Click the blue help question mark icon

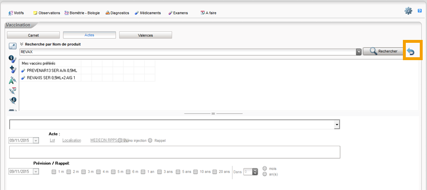[x=420, y=11]
